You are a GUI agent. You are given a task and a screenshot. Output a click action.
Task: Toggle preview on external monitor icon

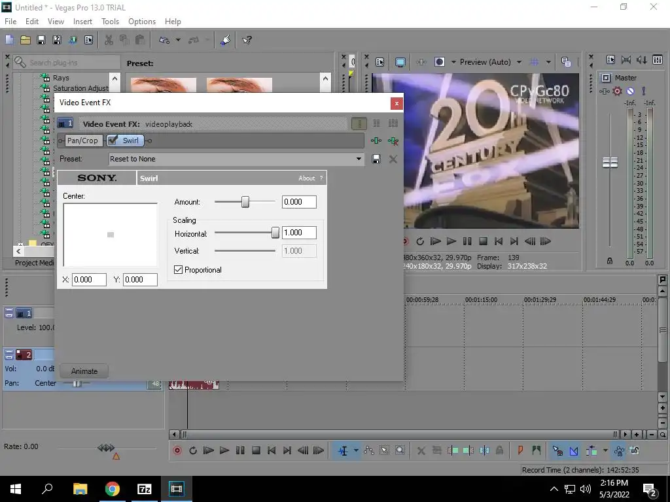coord(400,62)
